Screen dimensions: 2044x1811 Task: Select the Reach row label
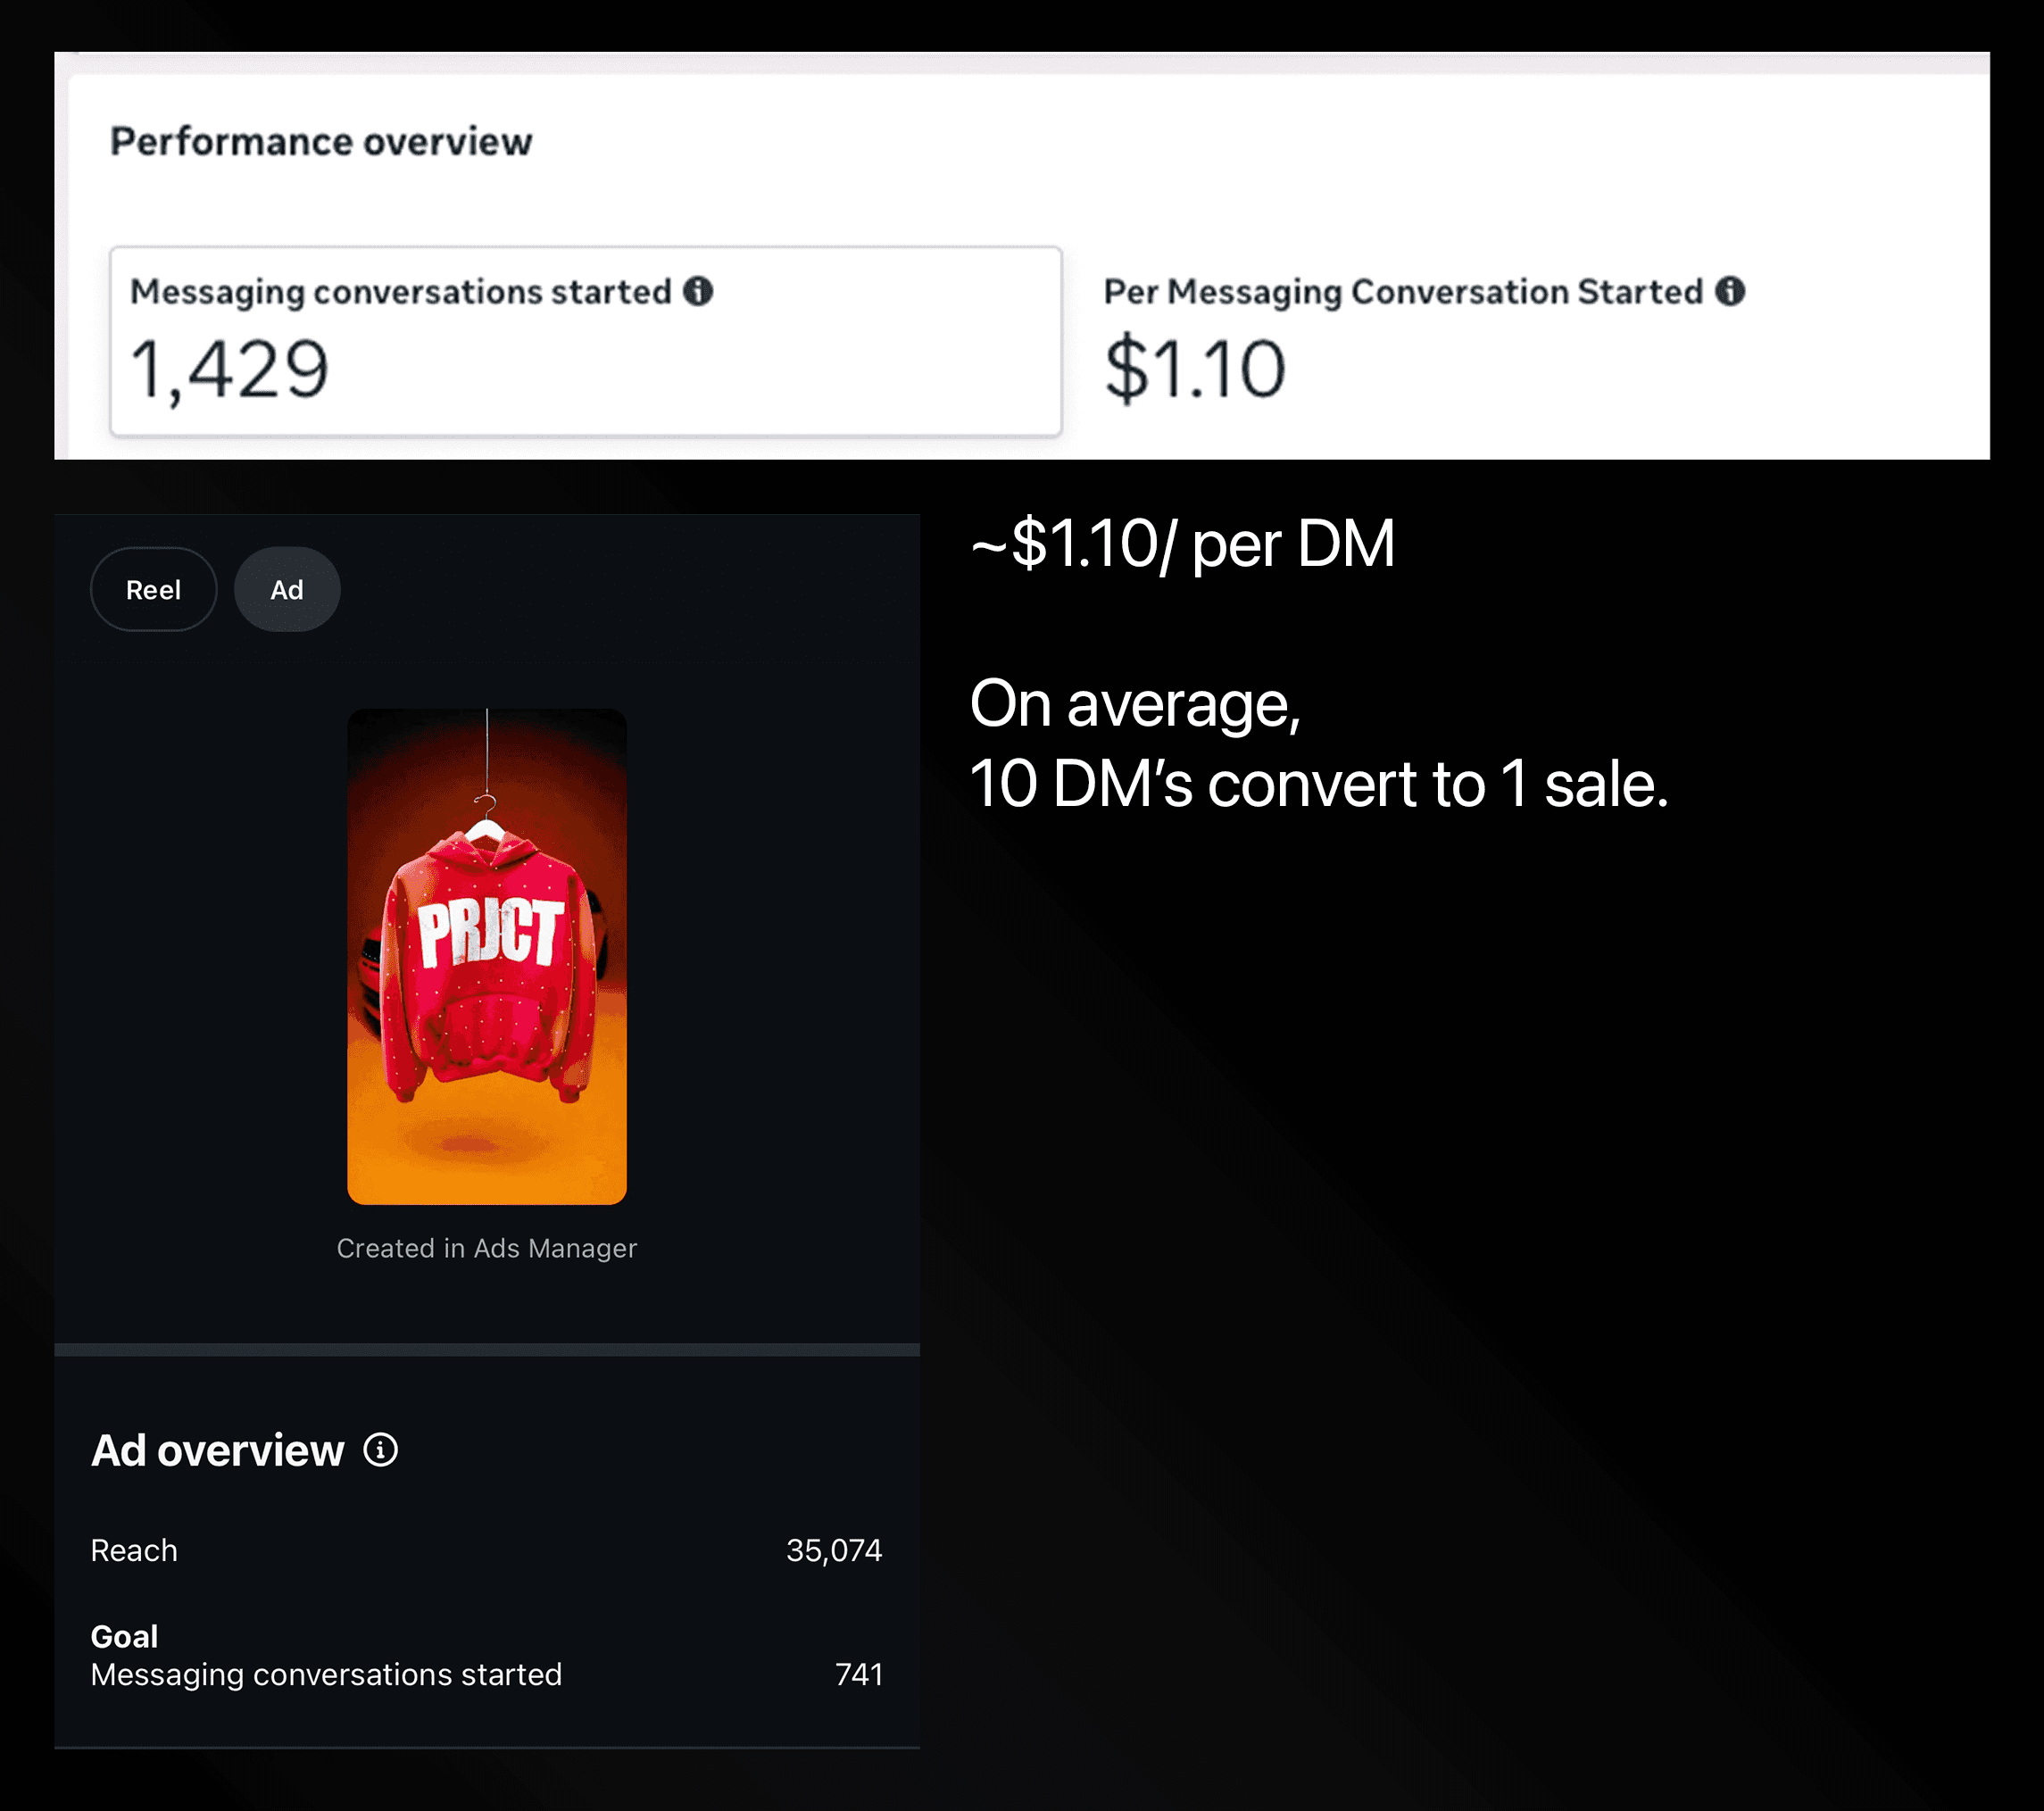pos(134,1550)
